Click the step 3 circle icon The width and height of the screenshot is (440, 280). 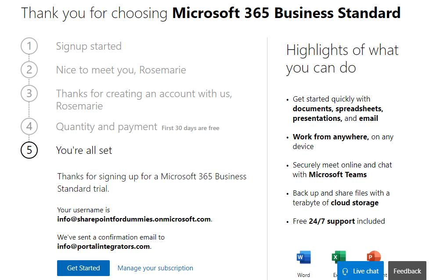[29, 94]
